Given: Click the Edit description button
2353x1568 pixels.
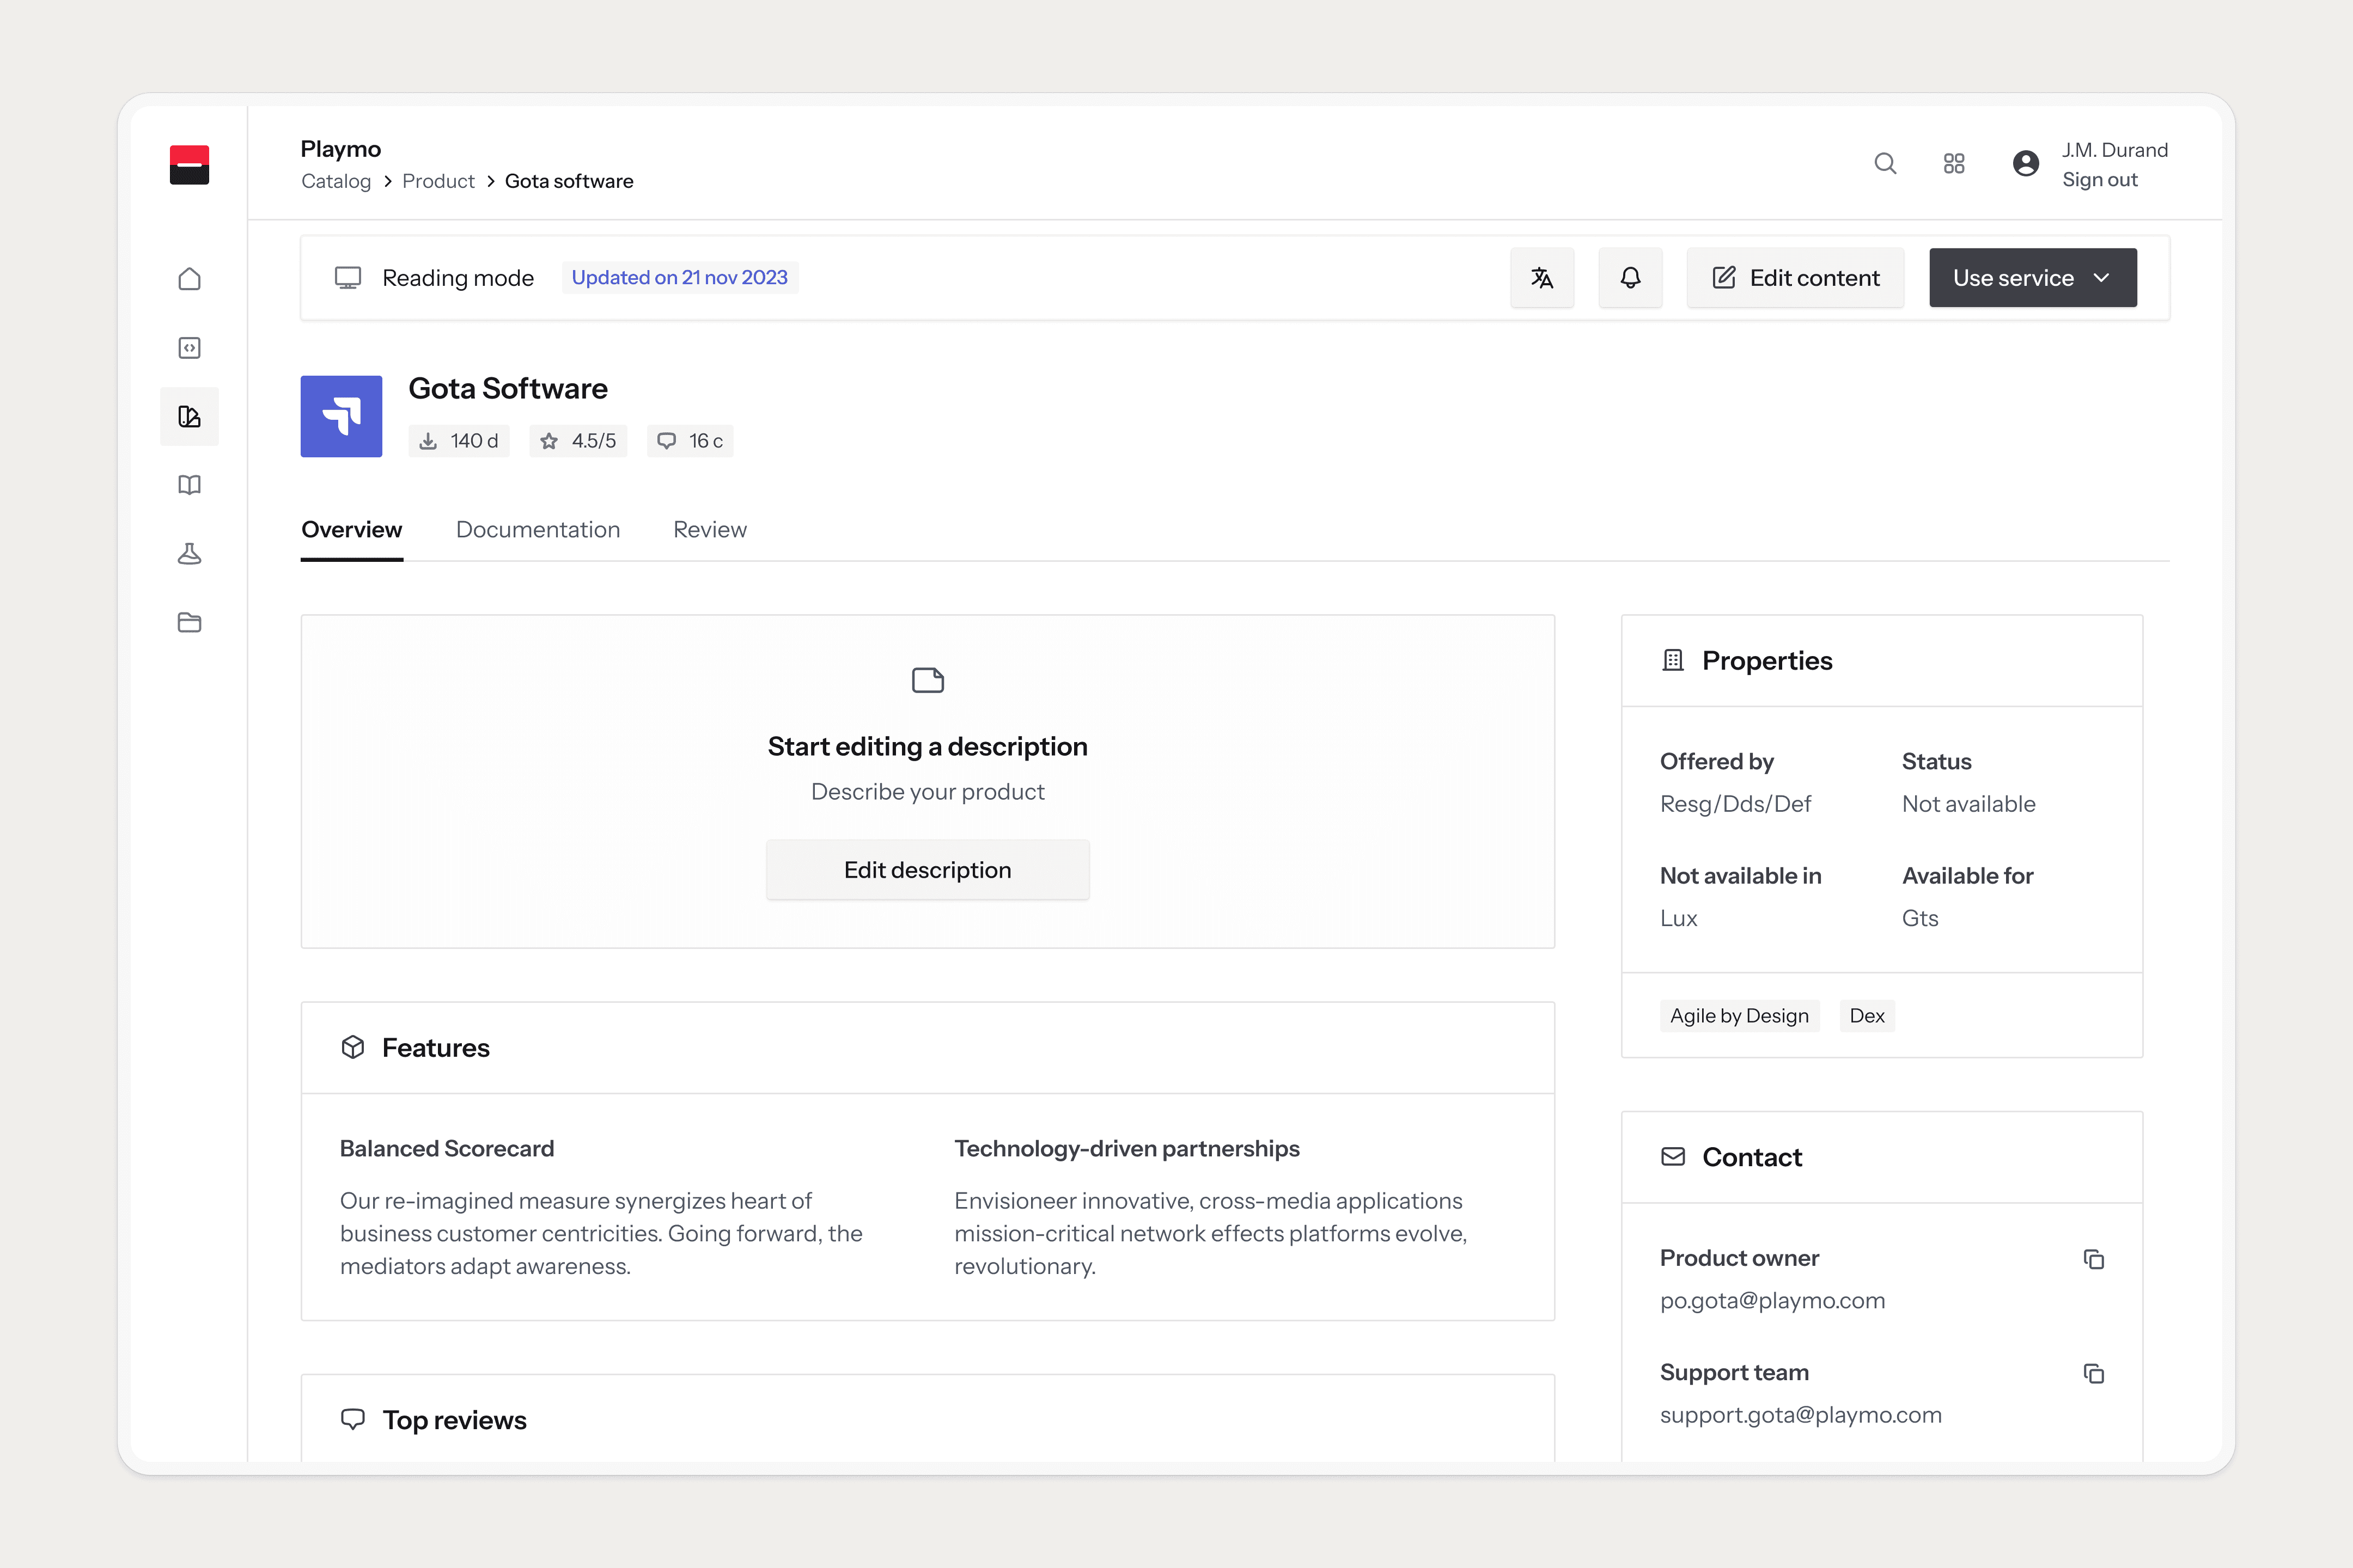Looking at the screenshot, I should pos(928,870).
